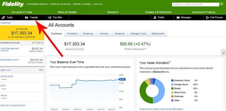Viewport: 226px width, 111px height.
Task: Open Investment Products menu
Action: pos(204,12)
